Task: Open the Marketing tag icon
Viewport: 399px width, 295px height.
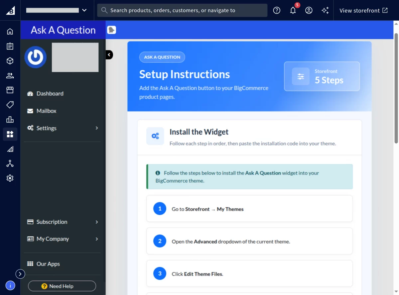Action: (10, 105)
